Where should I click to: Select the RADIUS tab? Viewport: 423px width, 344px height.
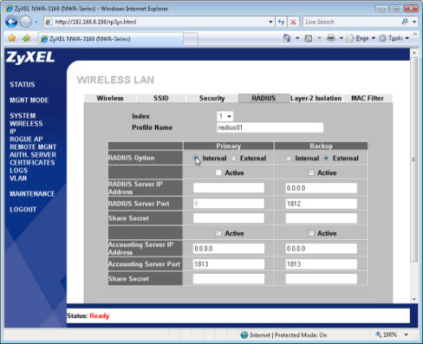pos(264,98)
